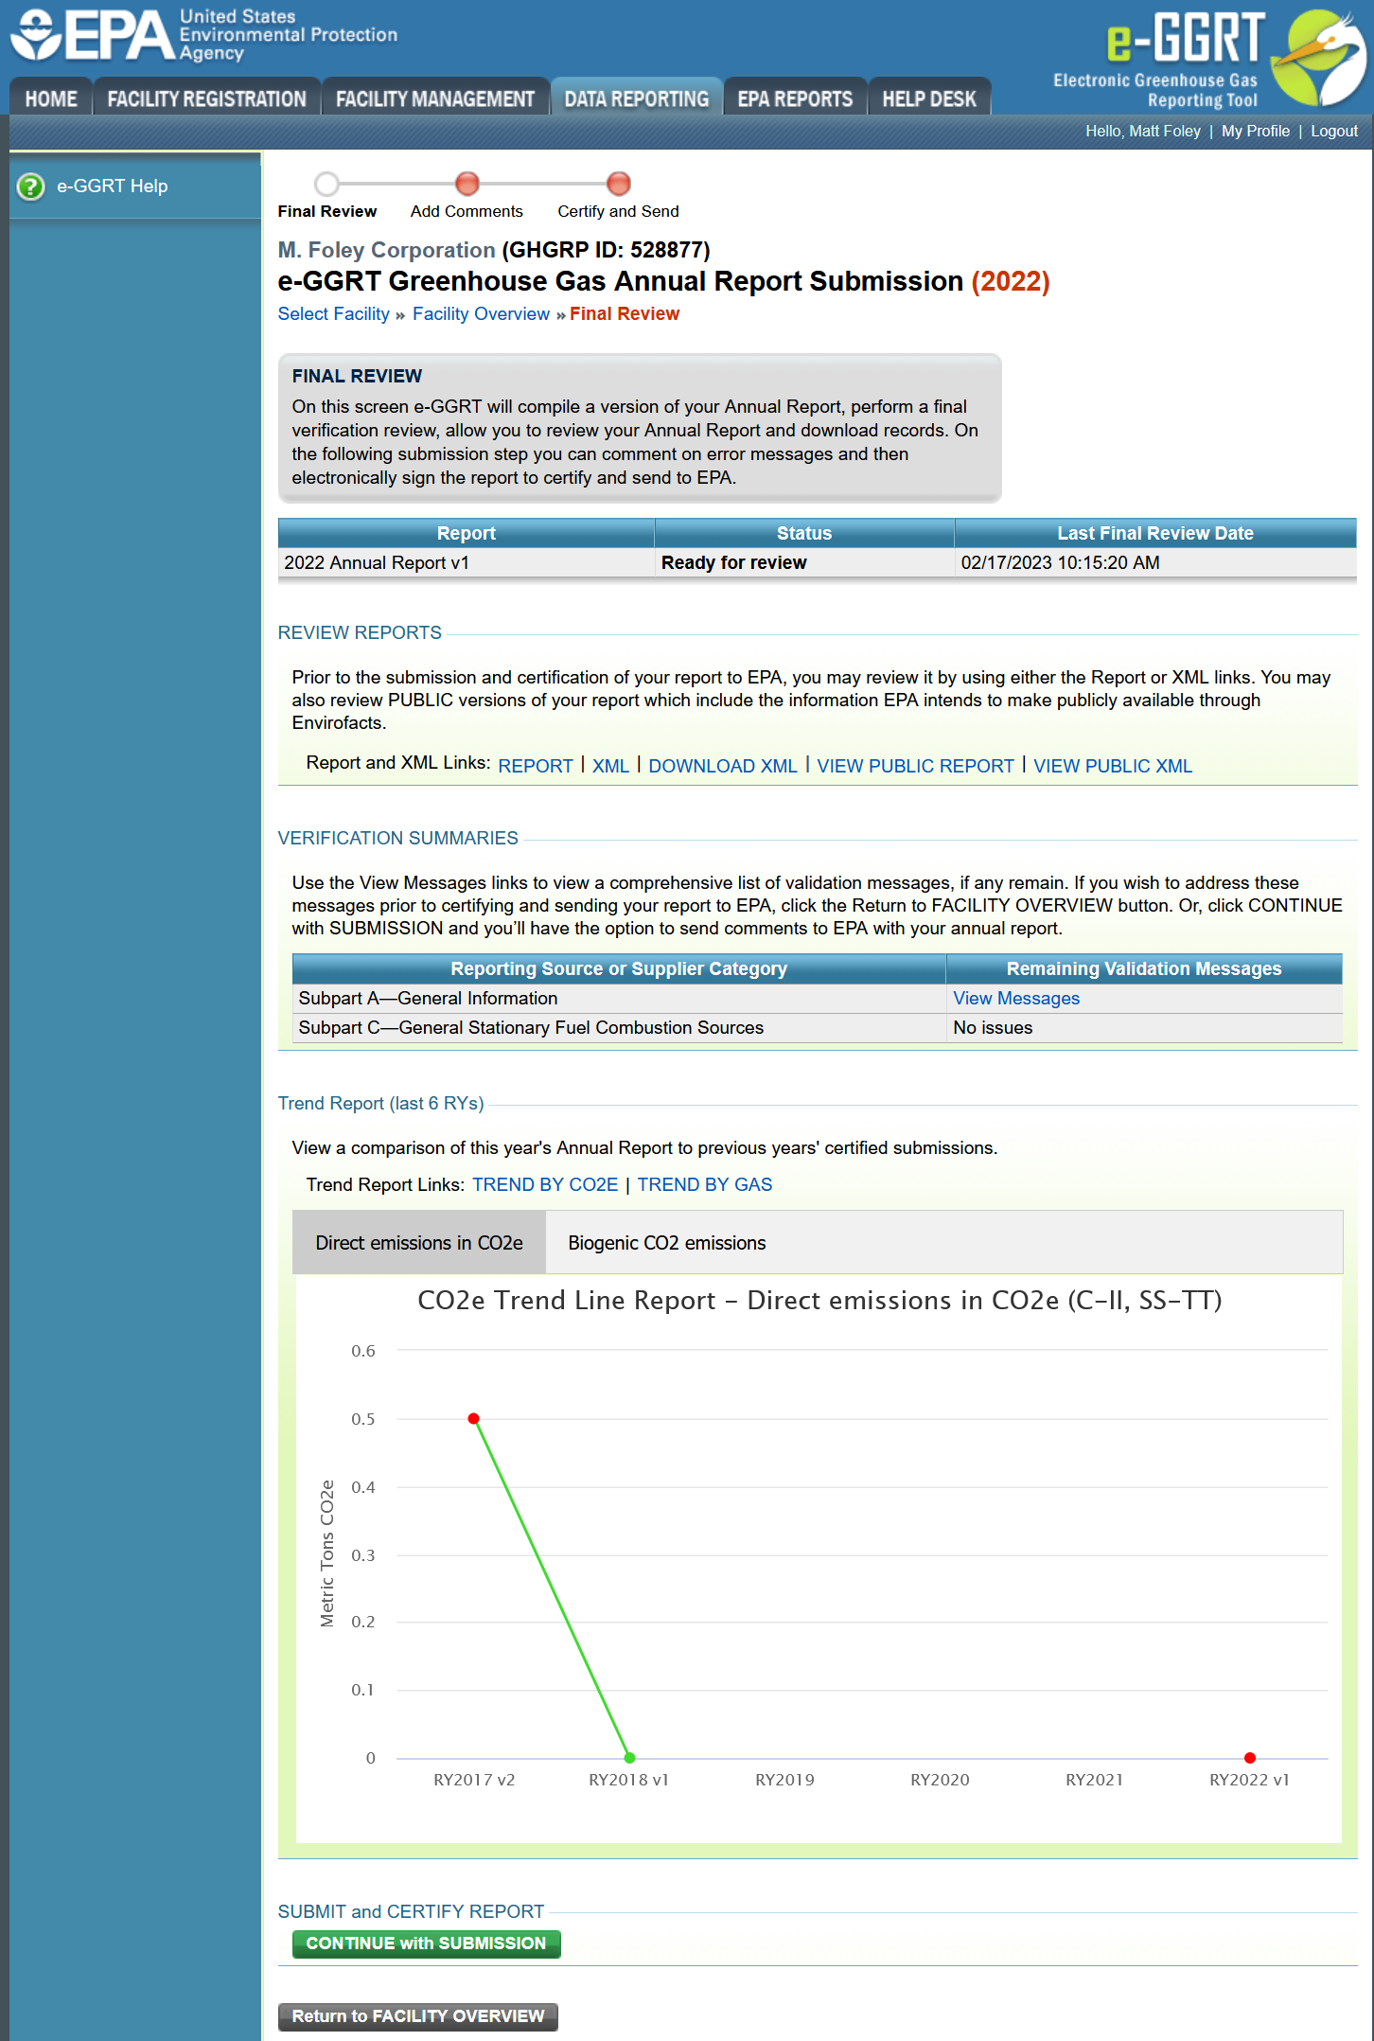Click the Remaining Validation Messages header
This screenshot has height=2041, width=1374.
tap(1144, 968)
